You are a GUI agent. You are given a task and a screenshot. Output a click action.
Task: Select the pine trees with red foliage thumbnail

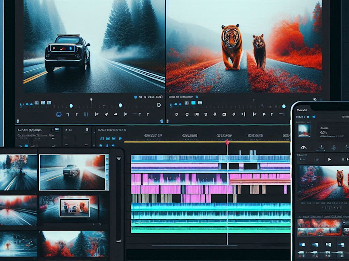pos(74,244)
